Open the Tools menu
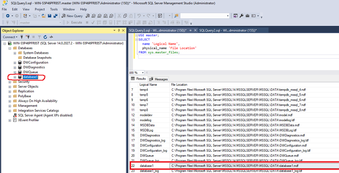Viewport: 339px width, 173px height. [54, 9]
